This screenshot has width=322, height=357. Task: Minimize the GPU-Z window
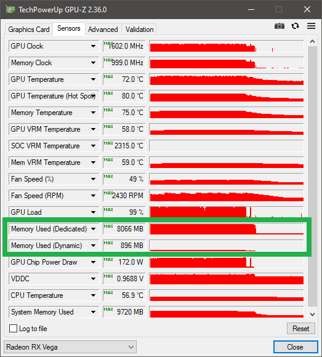tap(251, 10)
